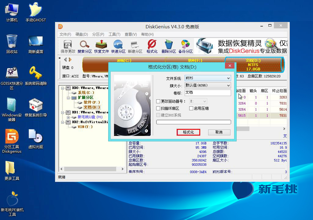Click the 保存更改 toolbar icon
Viewport: 313px width, 220px height.
pyautogui.click(x=68, y=47)
